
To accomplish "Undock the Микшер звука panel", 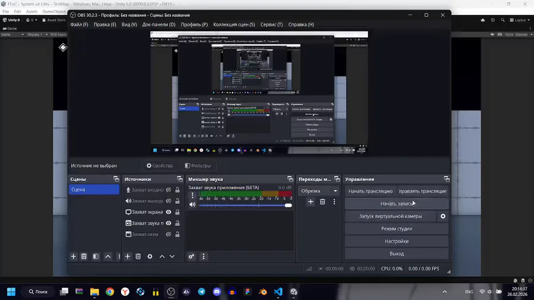I will click(290, 179).
